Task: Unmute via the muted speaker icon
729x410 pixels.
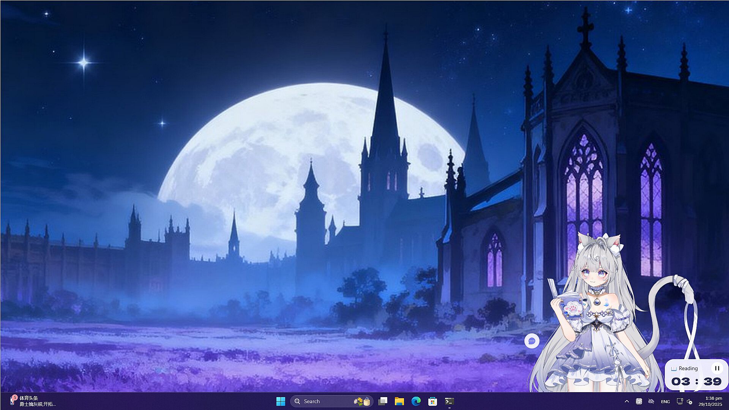Action: pos(690,401)
